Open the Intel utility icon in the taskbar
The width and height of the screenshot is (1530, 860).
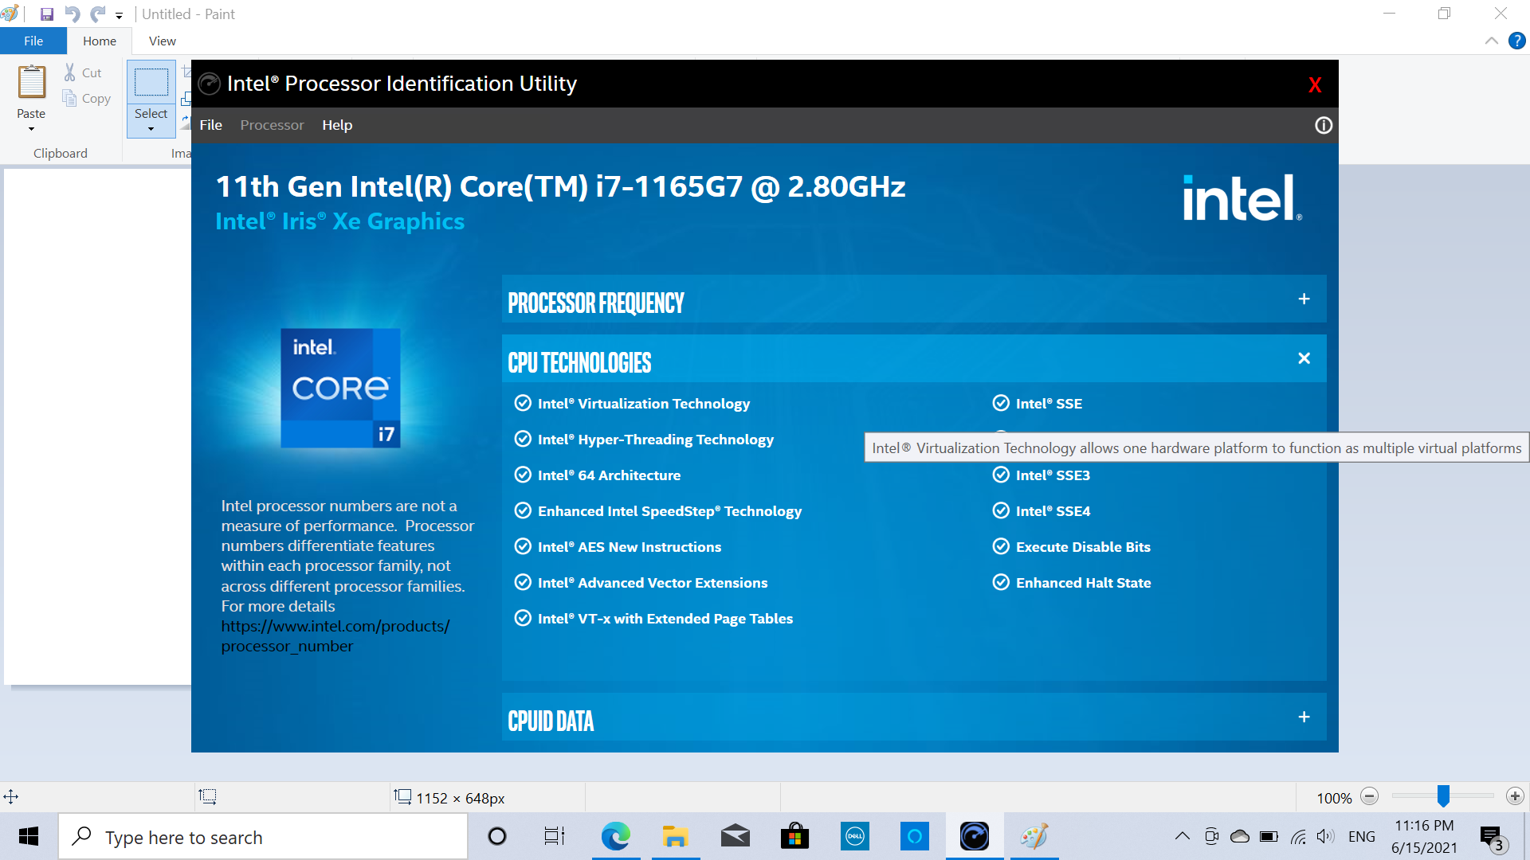pyautogui.click(x=975, y=836)
